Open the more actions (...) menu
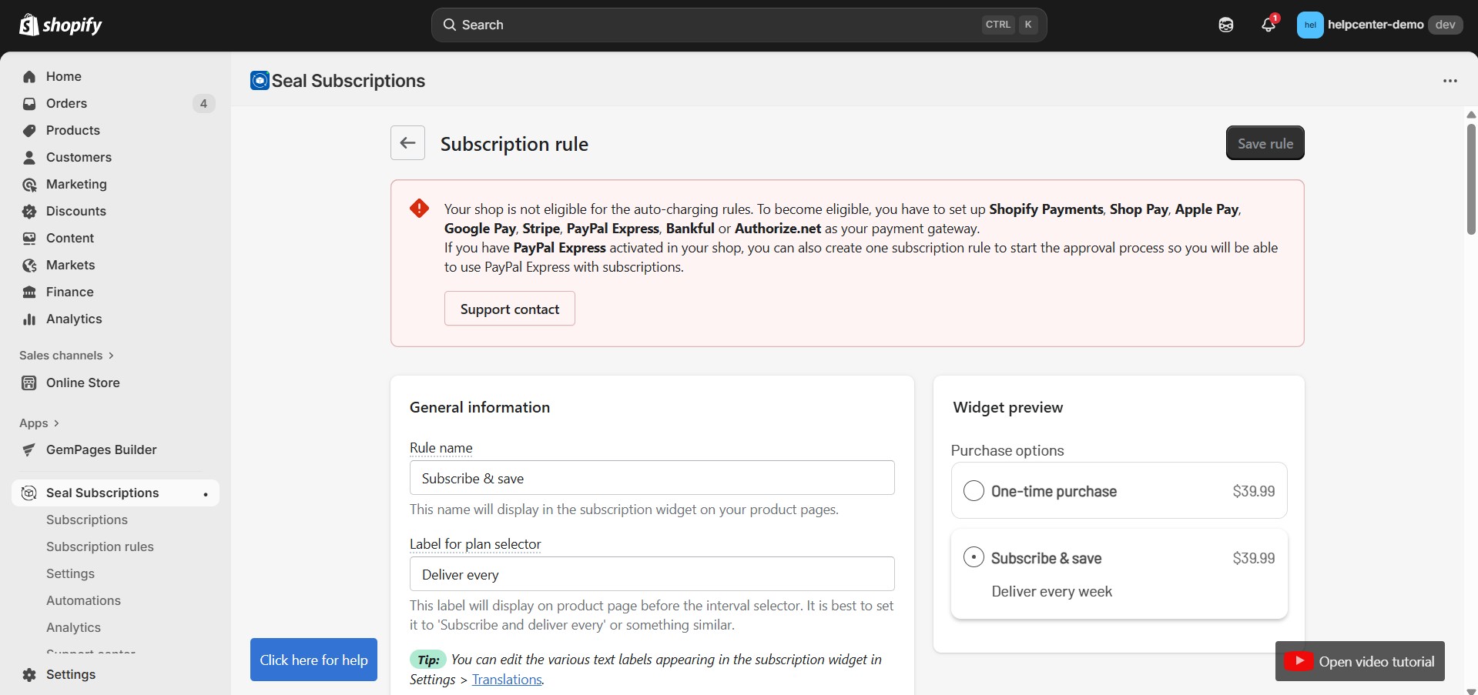 [x=1451, y=80]
